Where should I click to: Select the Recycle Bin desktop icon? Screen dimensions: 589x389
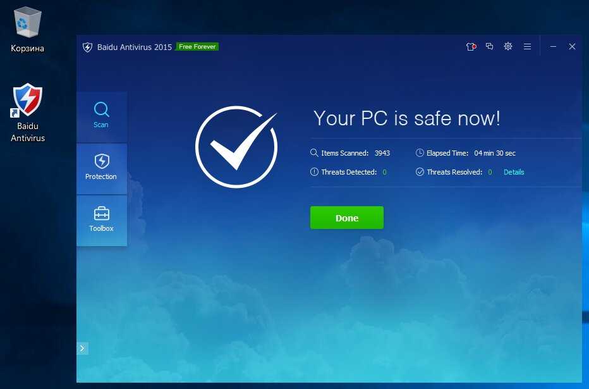(27, 30)
